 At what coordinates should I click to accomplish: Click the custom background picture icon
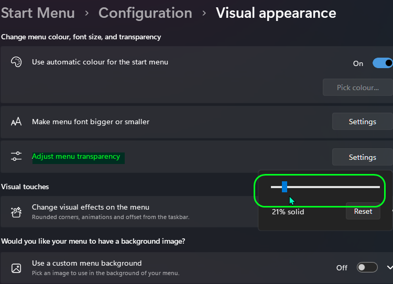(16, 268)
